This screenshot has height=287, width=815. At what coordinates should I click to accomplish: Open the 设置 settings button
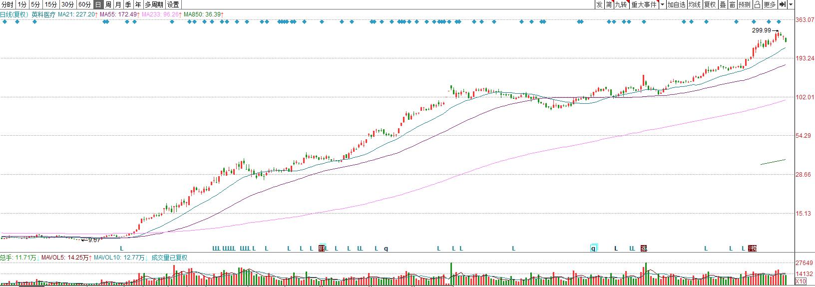[173, 4]
